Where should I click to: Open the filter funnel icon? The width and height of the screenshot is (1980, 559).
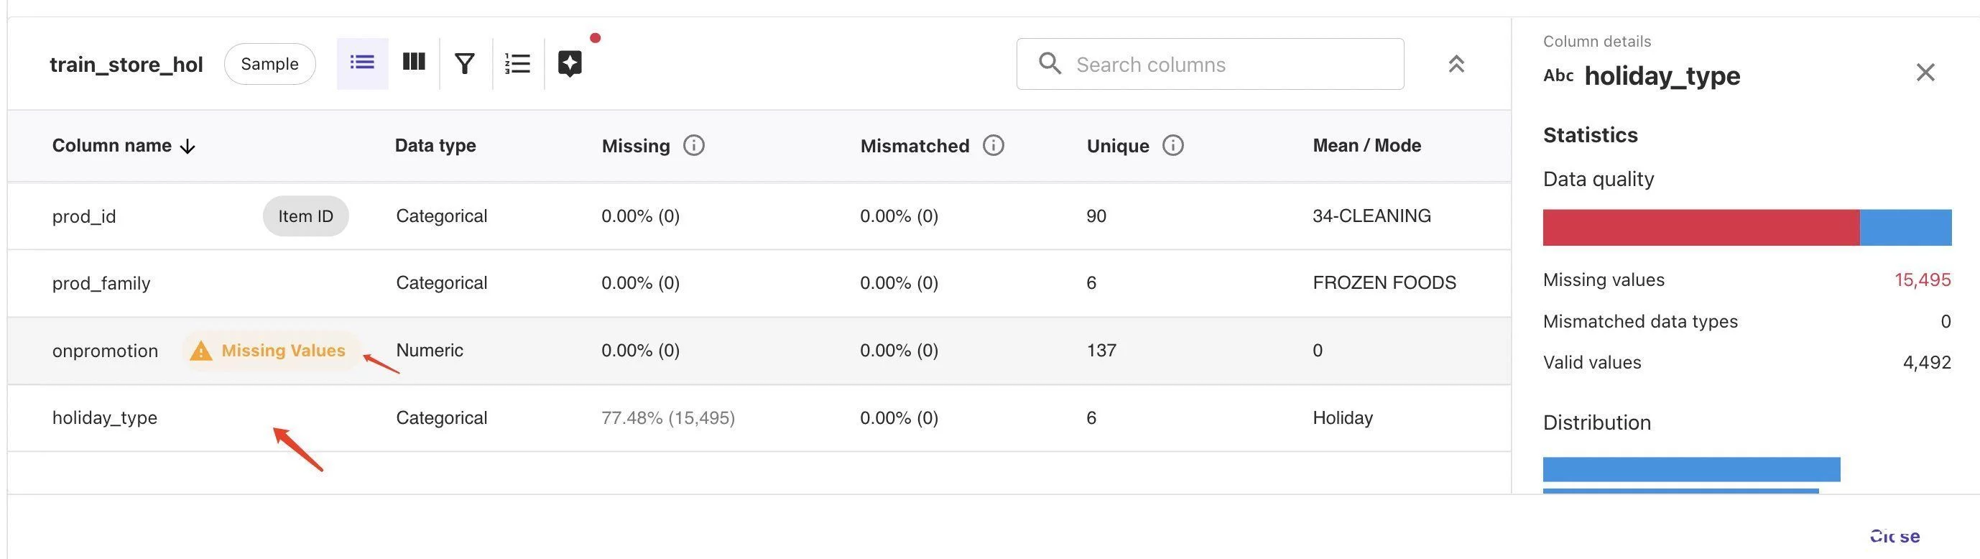click(x=464, y=63)
